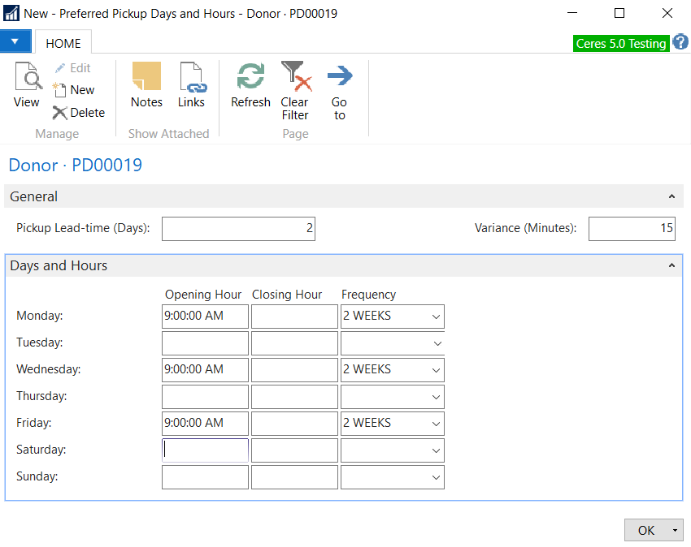Collapse the Days and Hours section
691x547 pixels.
pos(671,266)
